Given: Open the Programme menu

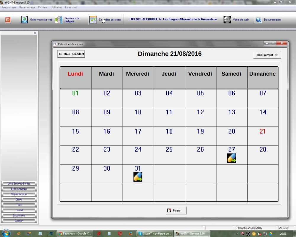Looking at the screenshot, I should [x=9, y=7].
